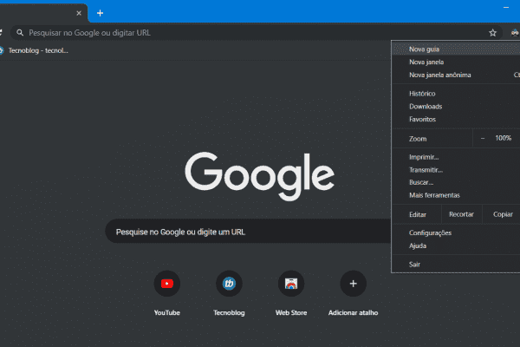
Task: Choose Transmitir... from the menu
Action: click(456, 170)
